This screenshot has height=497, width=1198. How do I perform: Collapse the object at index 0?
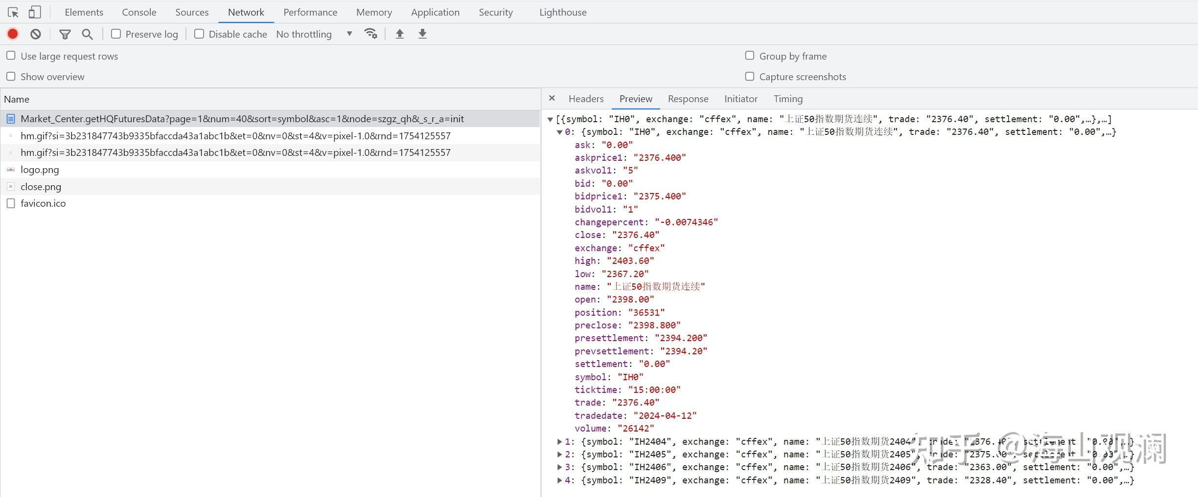pos(559,132)
